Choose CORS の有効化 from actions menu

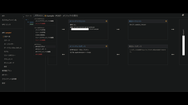click(40, 35)
